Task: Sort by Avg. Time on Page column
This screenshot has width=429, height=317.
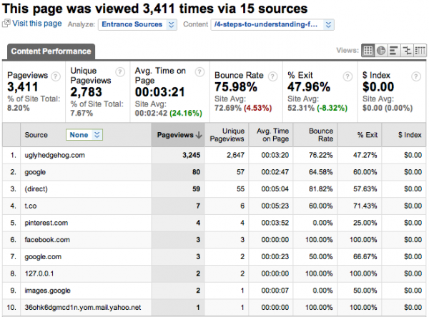Action: tap(275, 135)
